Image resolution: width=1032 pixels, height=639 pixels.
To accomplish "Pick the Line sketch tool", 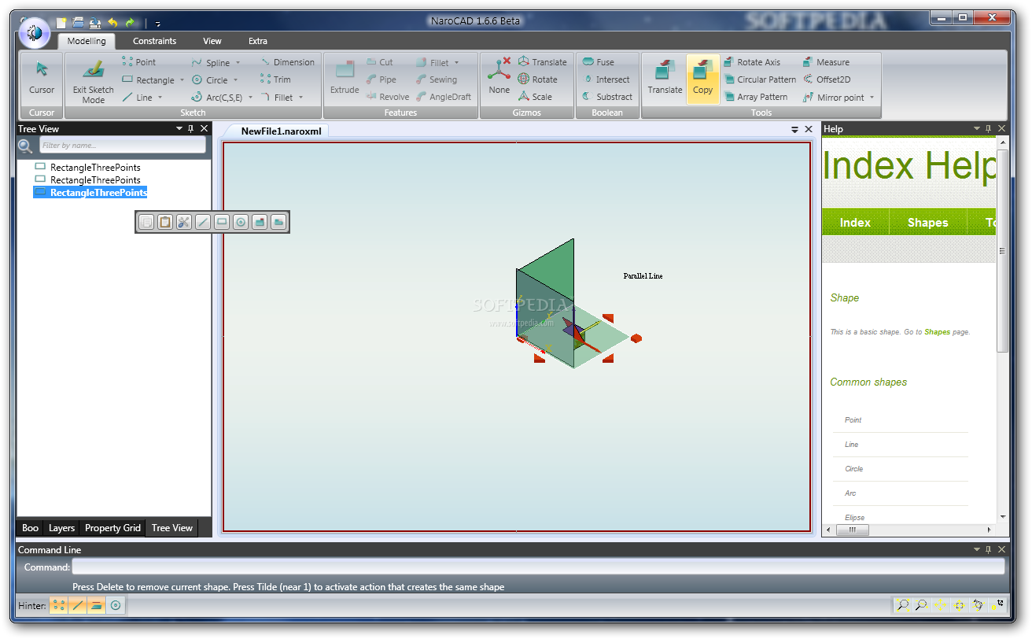I will [x=138, y=98].
